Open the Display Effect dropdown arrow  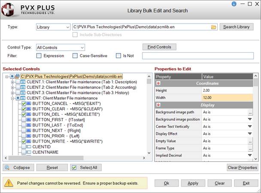tap(250, 133)
